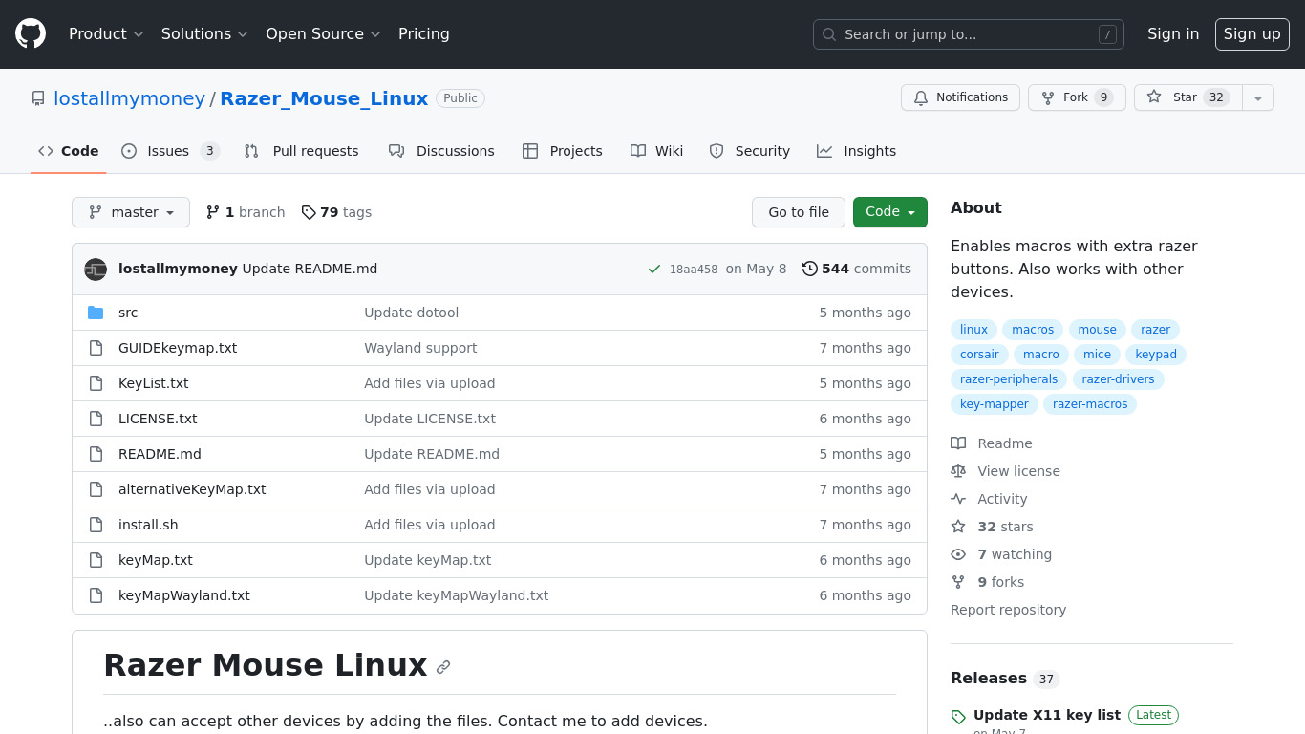View the 1 branch link

pyautogui.click(x=246, y=212)
